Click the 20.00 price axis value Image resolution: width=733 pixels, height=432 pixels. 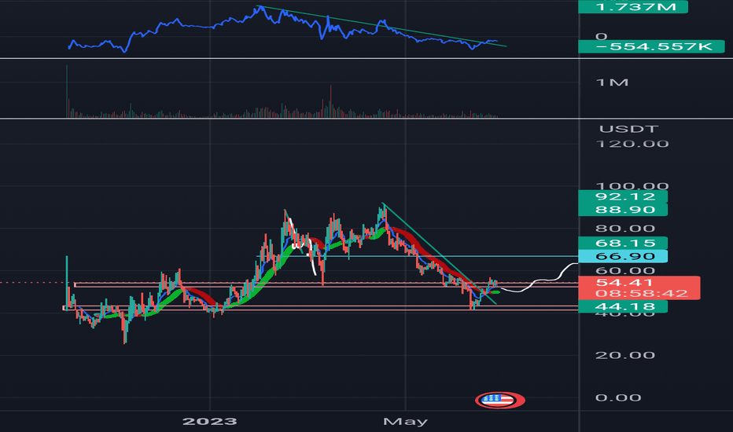point(625,355)
